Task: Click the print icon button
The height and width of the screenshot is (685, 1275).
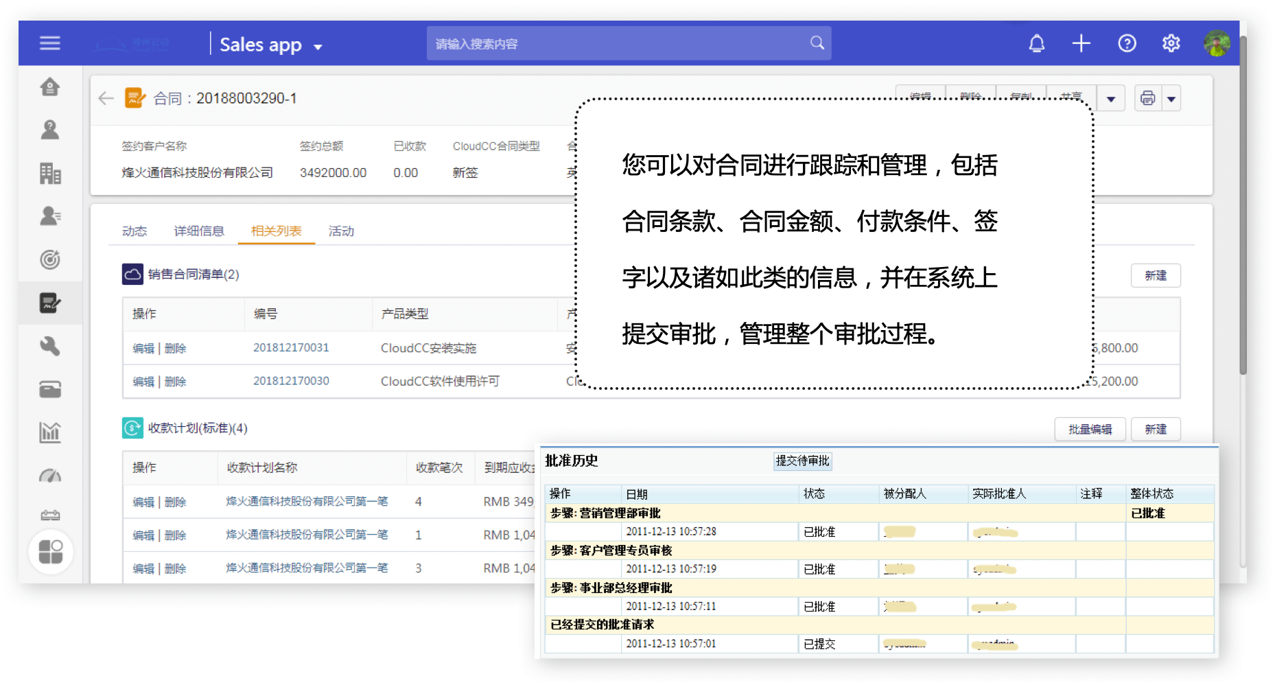Action: click(x=1148, y=98)
